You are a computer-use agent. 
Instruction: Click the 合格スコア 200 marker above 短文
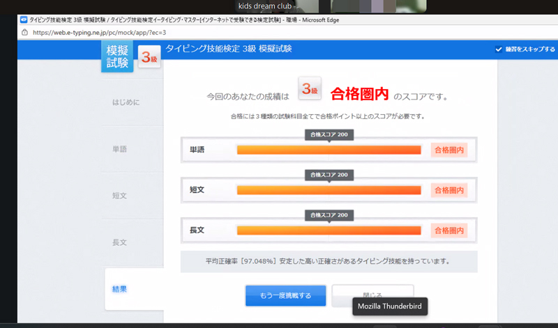329,174
